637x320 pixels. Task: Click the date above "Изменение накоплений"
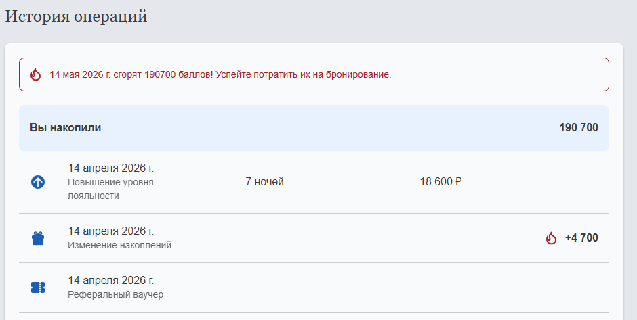pos(111,231)
